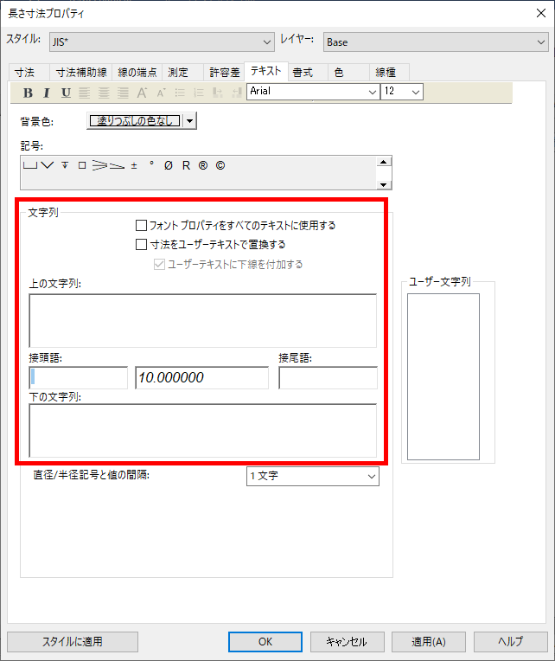The height and width of the screenshot is (661, 555).
Task: Insert the degree ° symbol
Action: pos(151,164)
